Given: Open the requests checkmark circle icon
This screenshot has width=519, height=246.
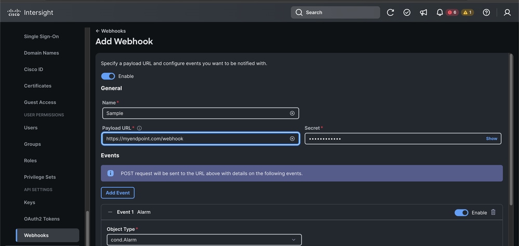Looking at the screenshot, I should pos(407,12).
